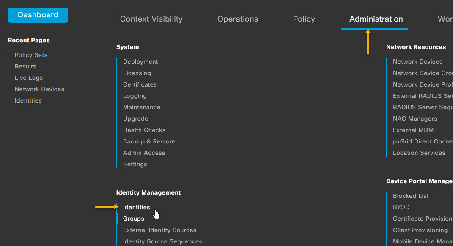
Task: Switch to Operations tab
Action: point(237,19)
